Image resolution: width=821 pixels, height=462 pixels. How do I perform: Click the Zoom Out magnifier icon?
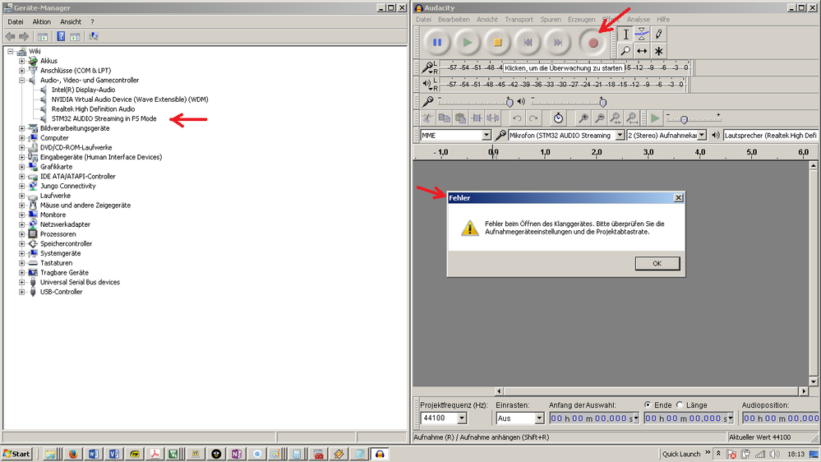coord(599,118)
